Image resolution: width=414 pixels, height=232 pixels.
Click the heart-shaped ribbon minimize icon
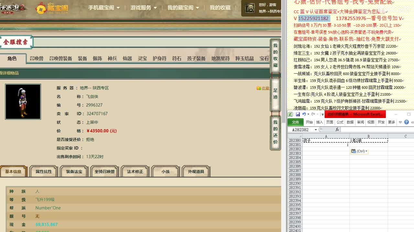(x=400, y=122)
